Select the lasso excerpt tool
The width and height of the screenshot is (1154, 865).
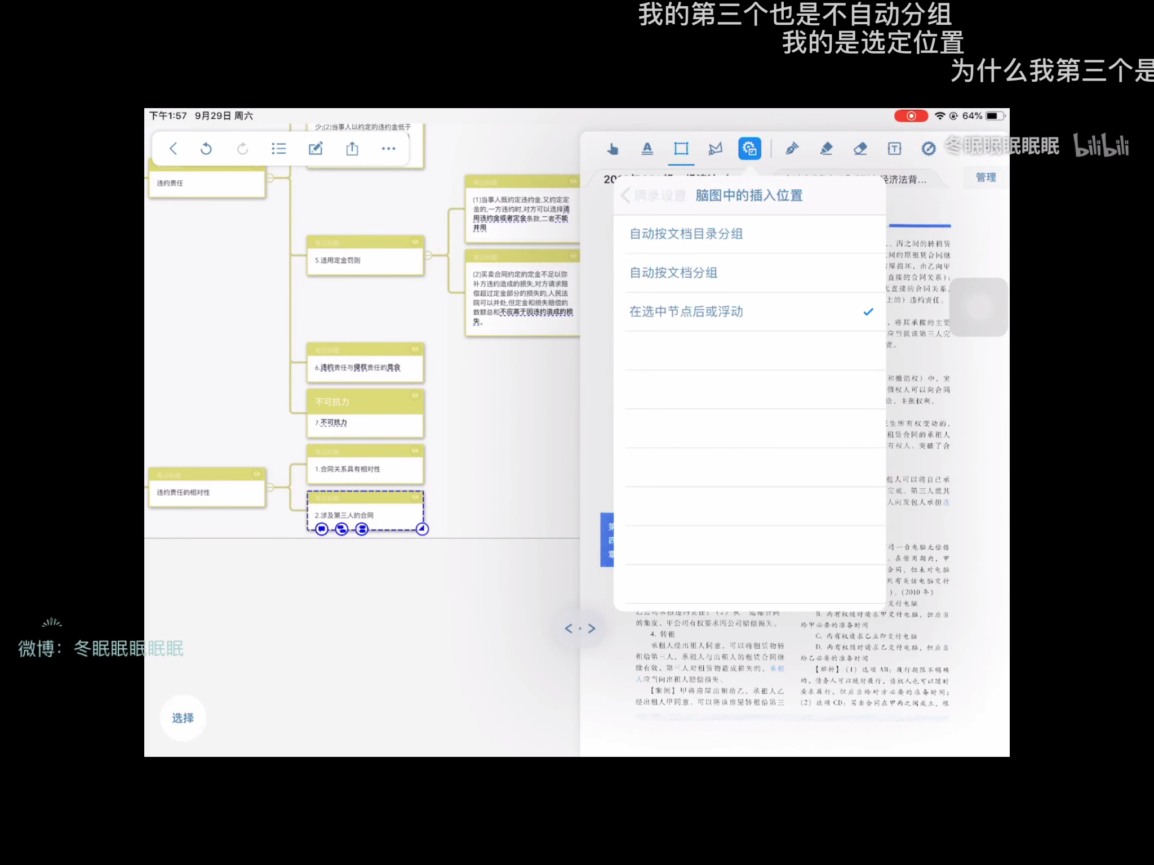pos(716,149)
